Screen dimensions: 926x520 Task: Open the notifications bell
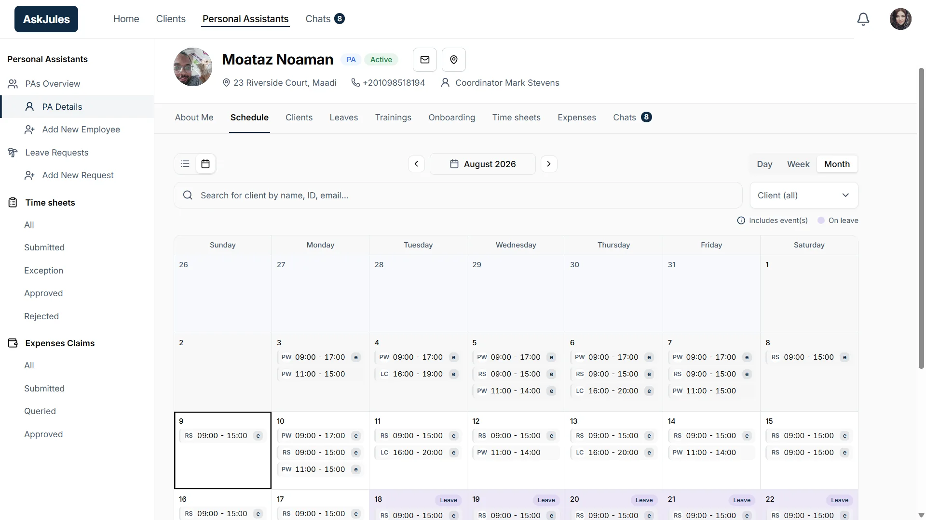click(x=863, y=19)
